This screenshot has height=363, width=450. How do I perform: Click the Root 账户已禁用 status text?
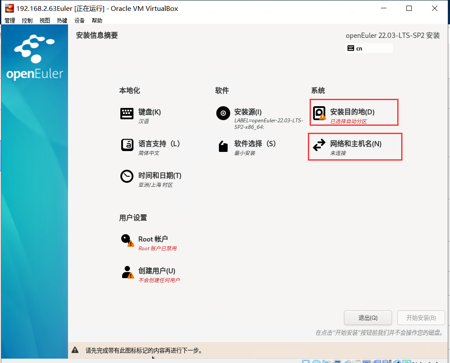[x=157, y=249]
